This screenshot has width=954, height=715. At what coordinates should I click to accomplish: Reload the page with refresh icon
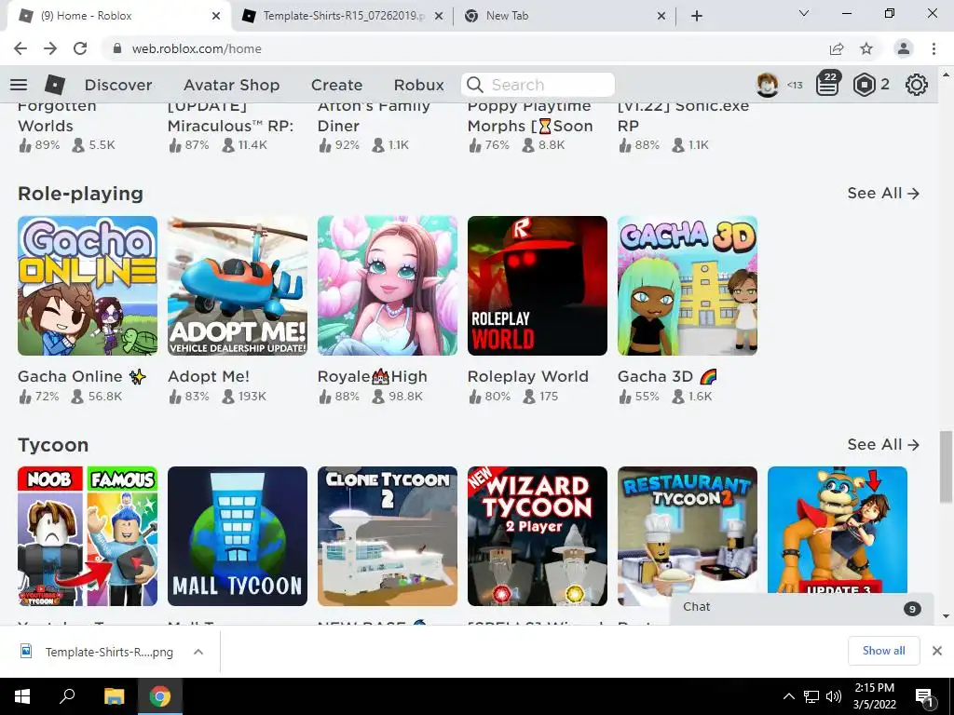[x=80, y=48]
